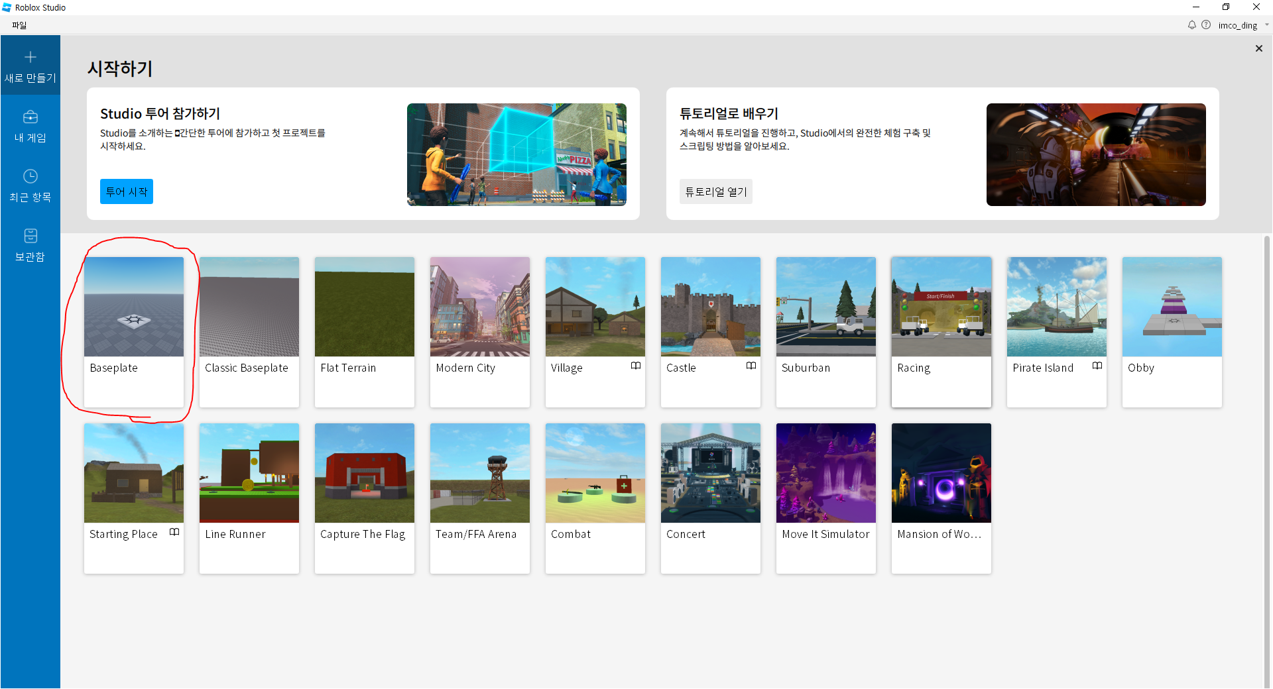Open 내 게임 briefcase icon
The height and width of the screenshot is (689, 1273).
pos(30,117)
